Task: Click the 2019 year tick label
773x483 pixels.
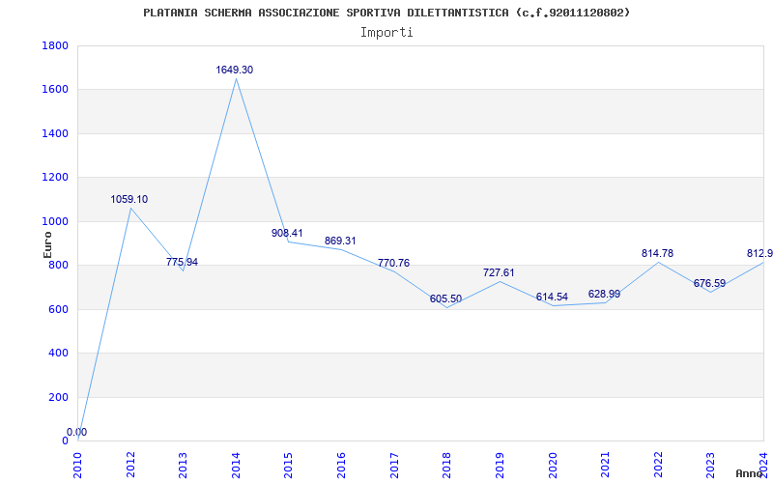Action: click(500, 466)
